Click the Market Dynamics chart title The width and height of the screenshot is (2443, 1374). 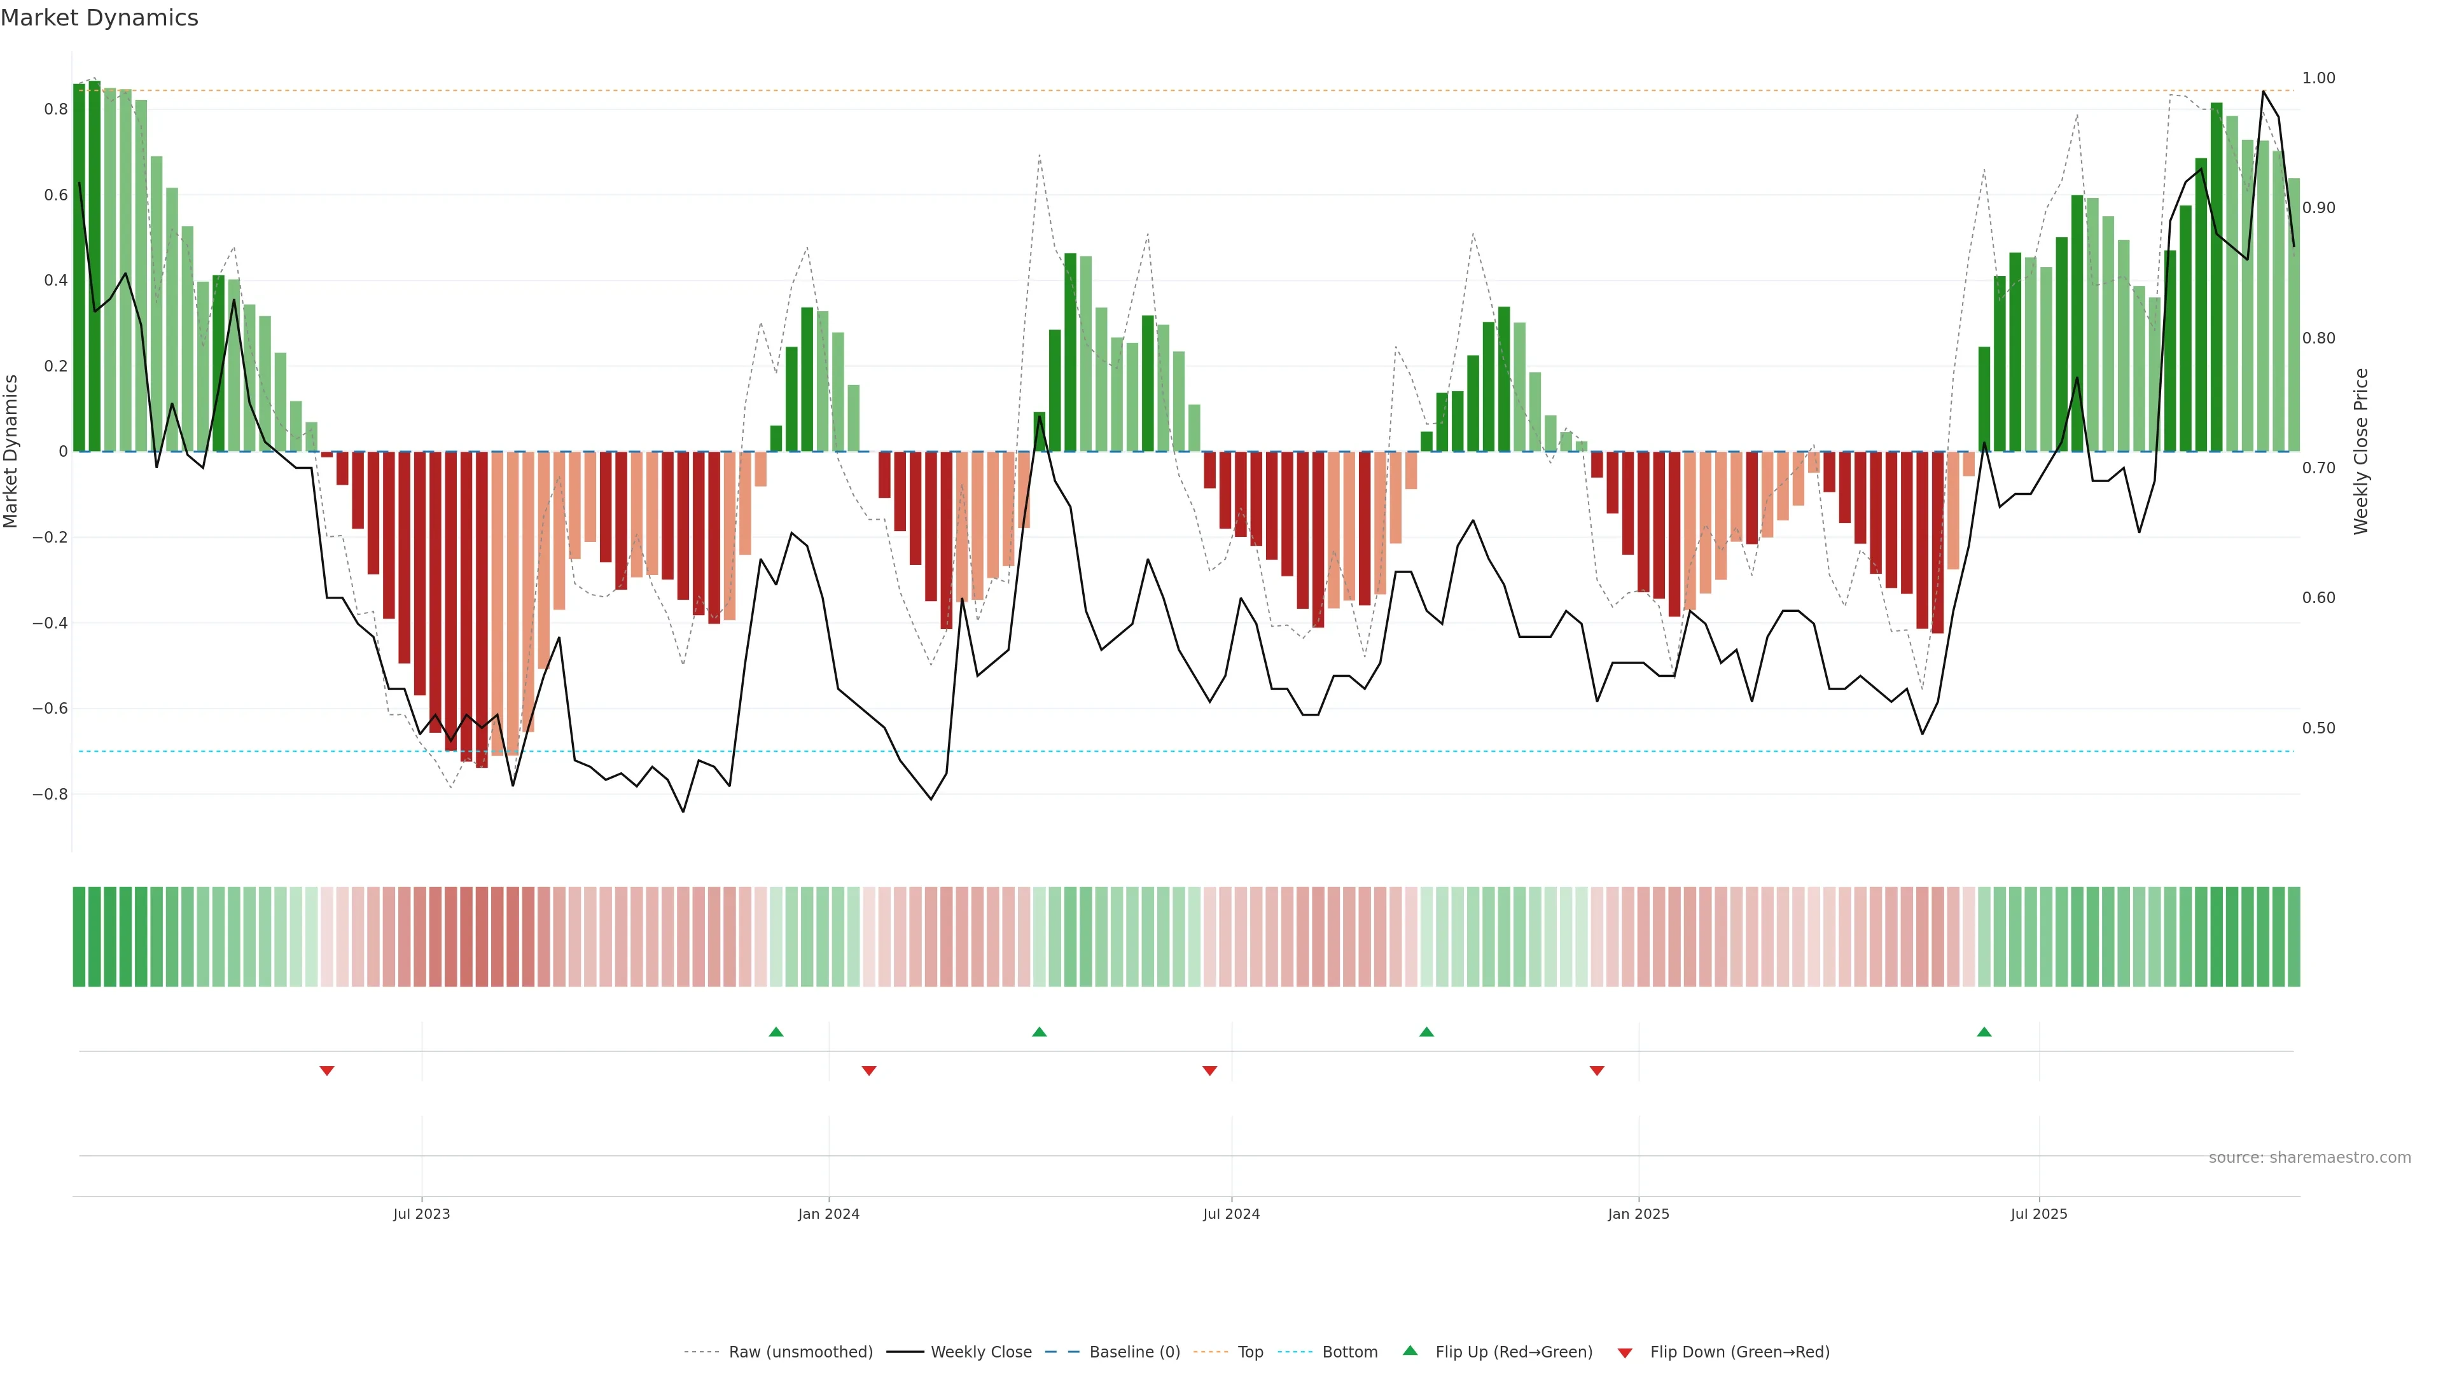100,18
